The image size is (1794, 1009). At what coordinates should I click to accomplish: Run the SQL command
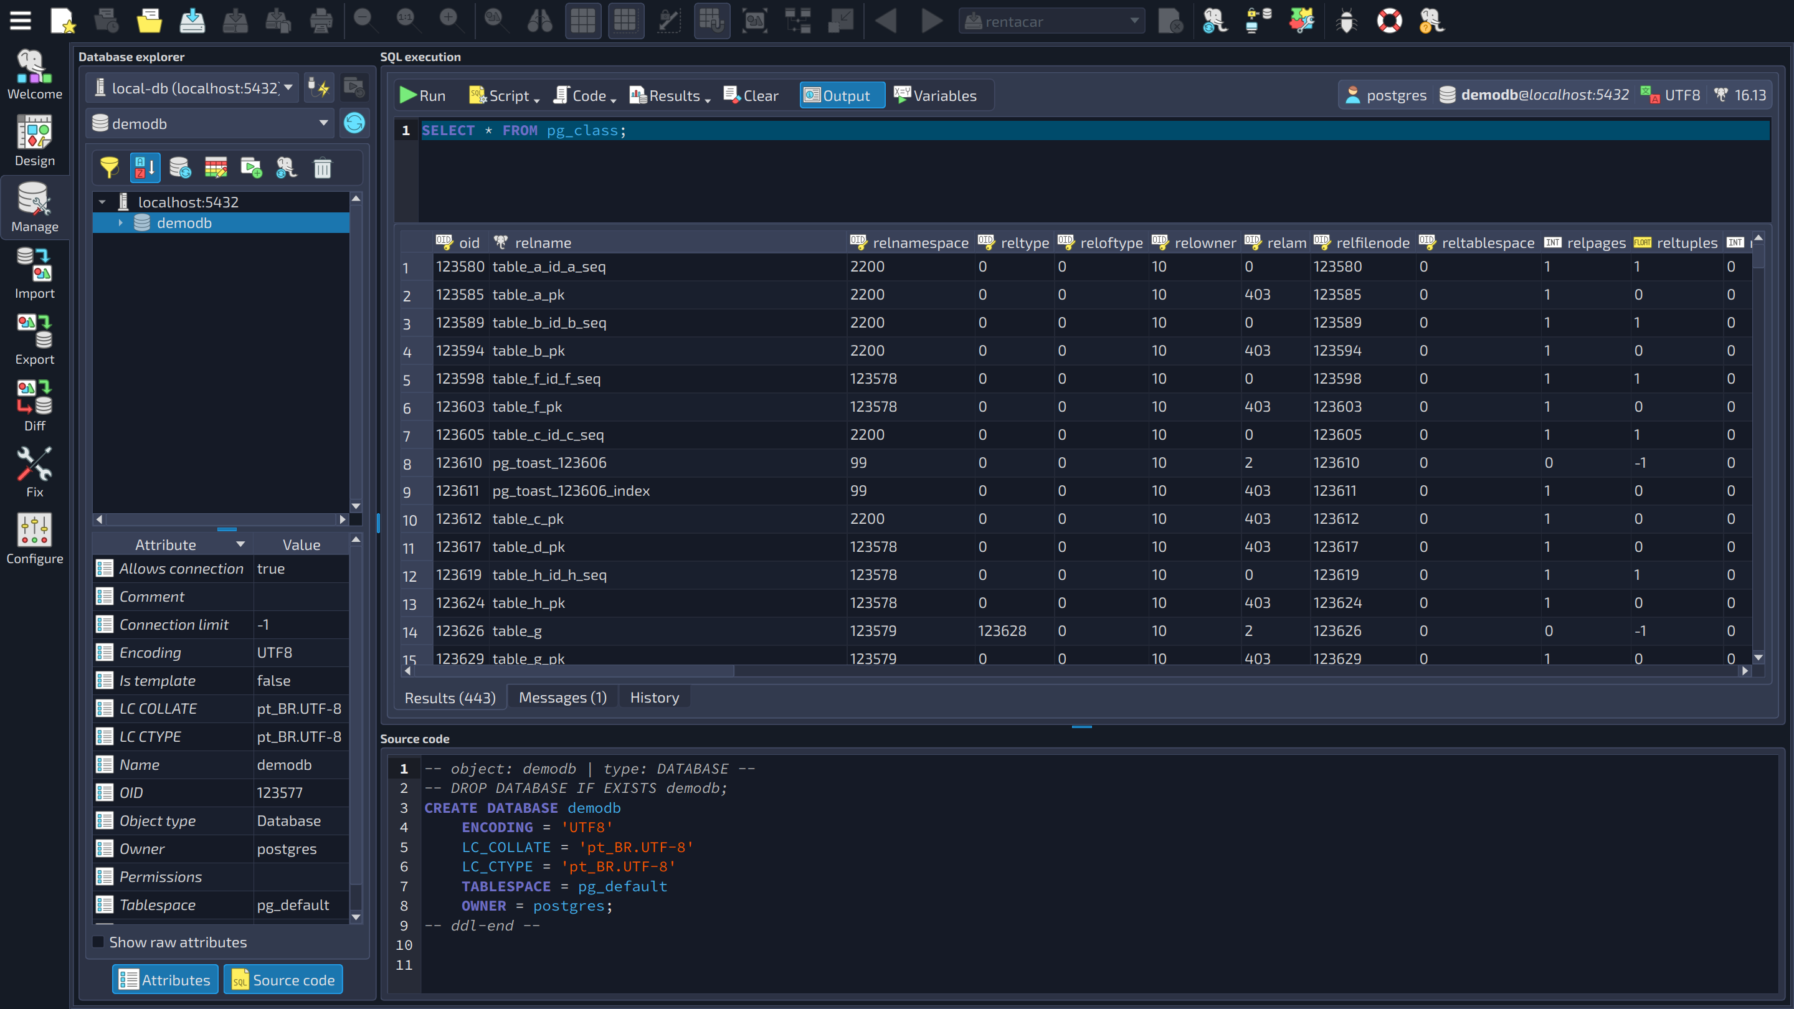click(x=423, y=95)
